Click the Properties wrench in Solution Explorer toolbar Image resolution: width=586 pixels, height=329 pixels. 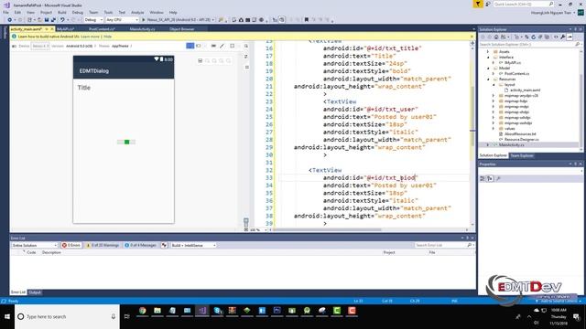click(x=563, y=37)
